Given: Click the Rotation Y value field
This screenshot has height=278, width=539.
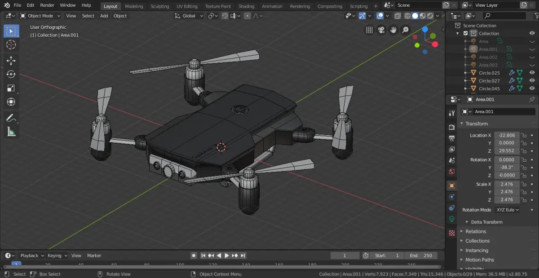Looking at the screenshot, I should coord(507,167).
